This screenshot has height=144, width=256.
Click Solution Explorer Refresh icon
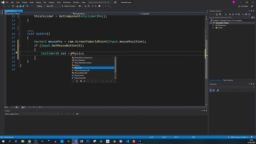point(233,14)
